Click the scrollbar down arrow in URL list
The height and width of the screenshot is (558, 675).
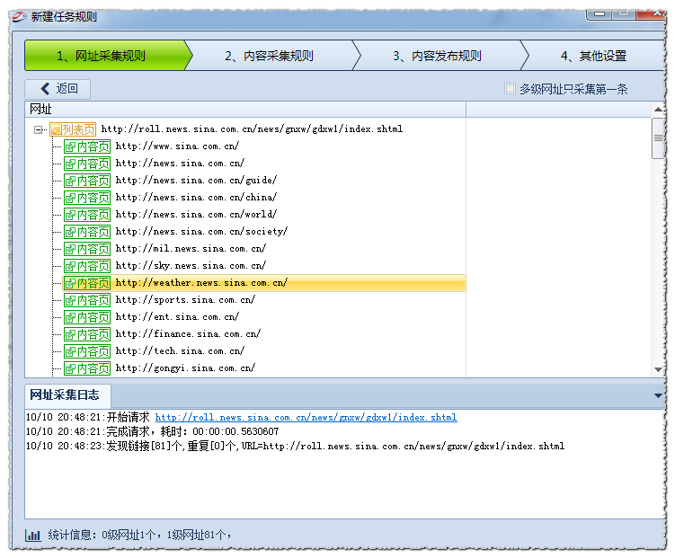coord(658,369)
